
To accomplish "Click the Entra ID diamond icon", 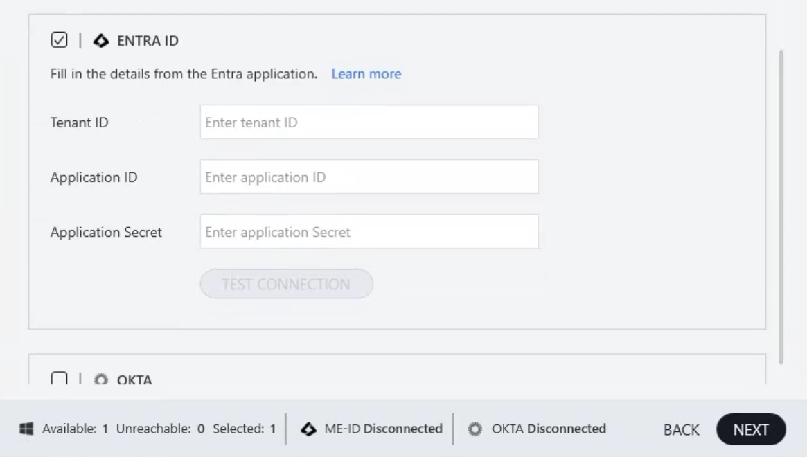I will [x=101, y=41].
